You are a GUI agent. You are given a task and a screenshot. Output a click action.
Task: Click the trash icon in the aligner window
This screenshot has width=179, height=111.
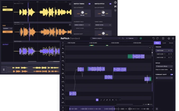click(x=4, y=70)
